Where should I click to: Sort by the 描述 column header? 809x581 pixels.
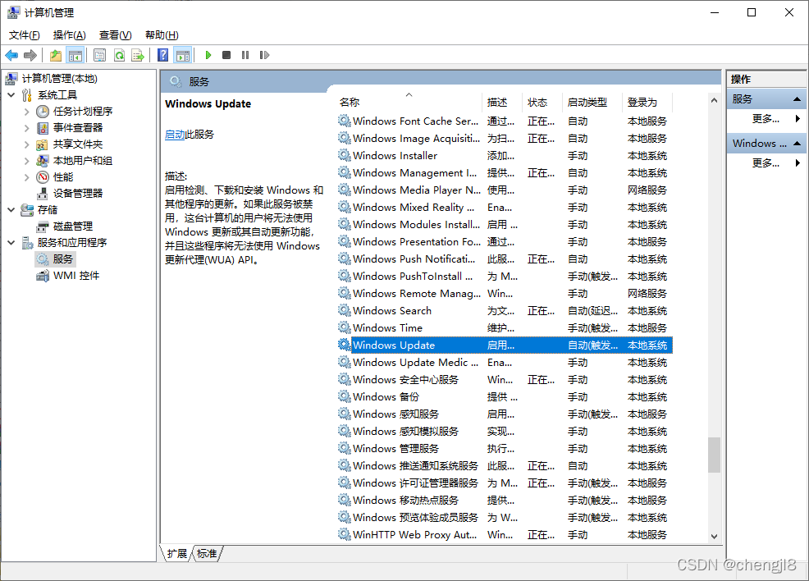tap(502, 102)
